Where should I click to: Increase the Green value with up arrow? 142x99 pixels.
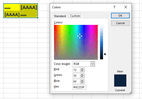point(82,75)
